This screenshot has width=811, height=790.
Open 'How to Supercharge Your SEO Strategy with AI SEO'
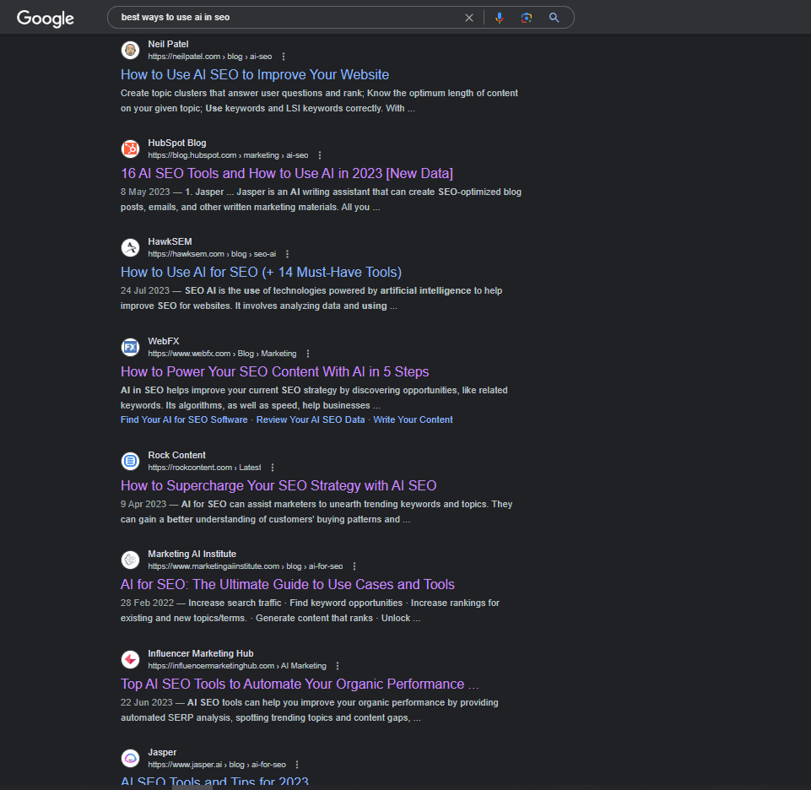pos(278,485)
